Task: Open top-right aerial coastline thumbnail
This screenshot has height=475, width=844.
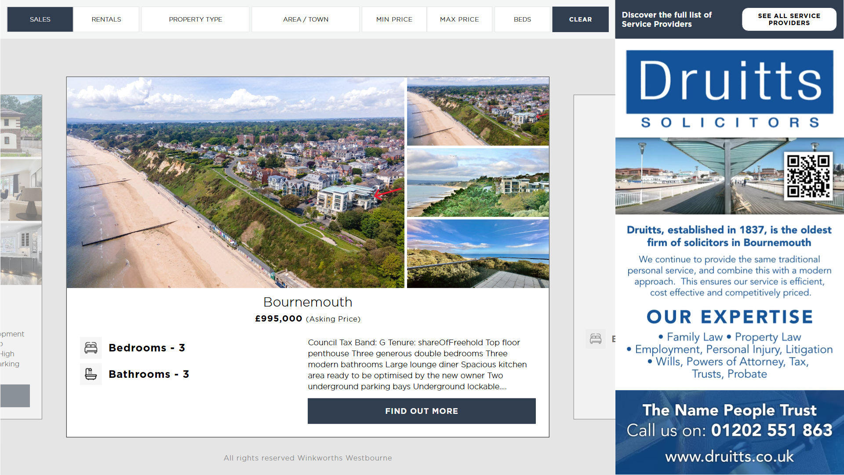Action: [x=478, y=111]
